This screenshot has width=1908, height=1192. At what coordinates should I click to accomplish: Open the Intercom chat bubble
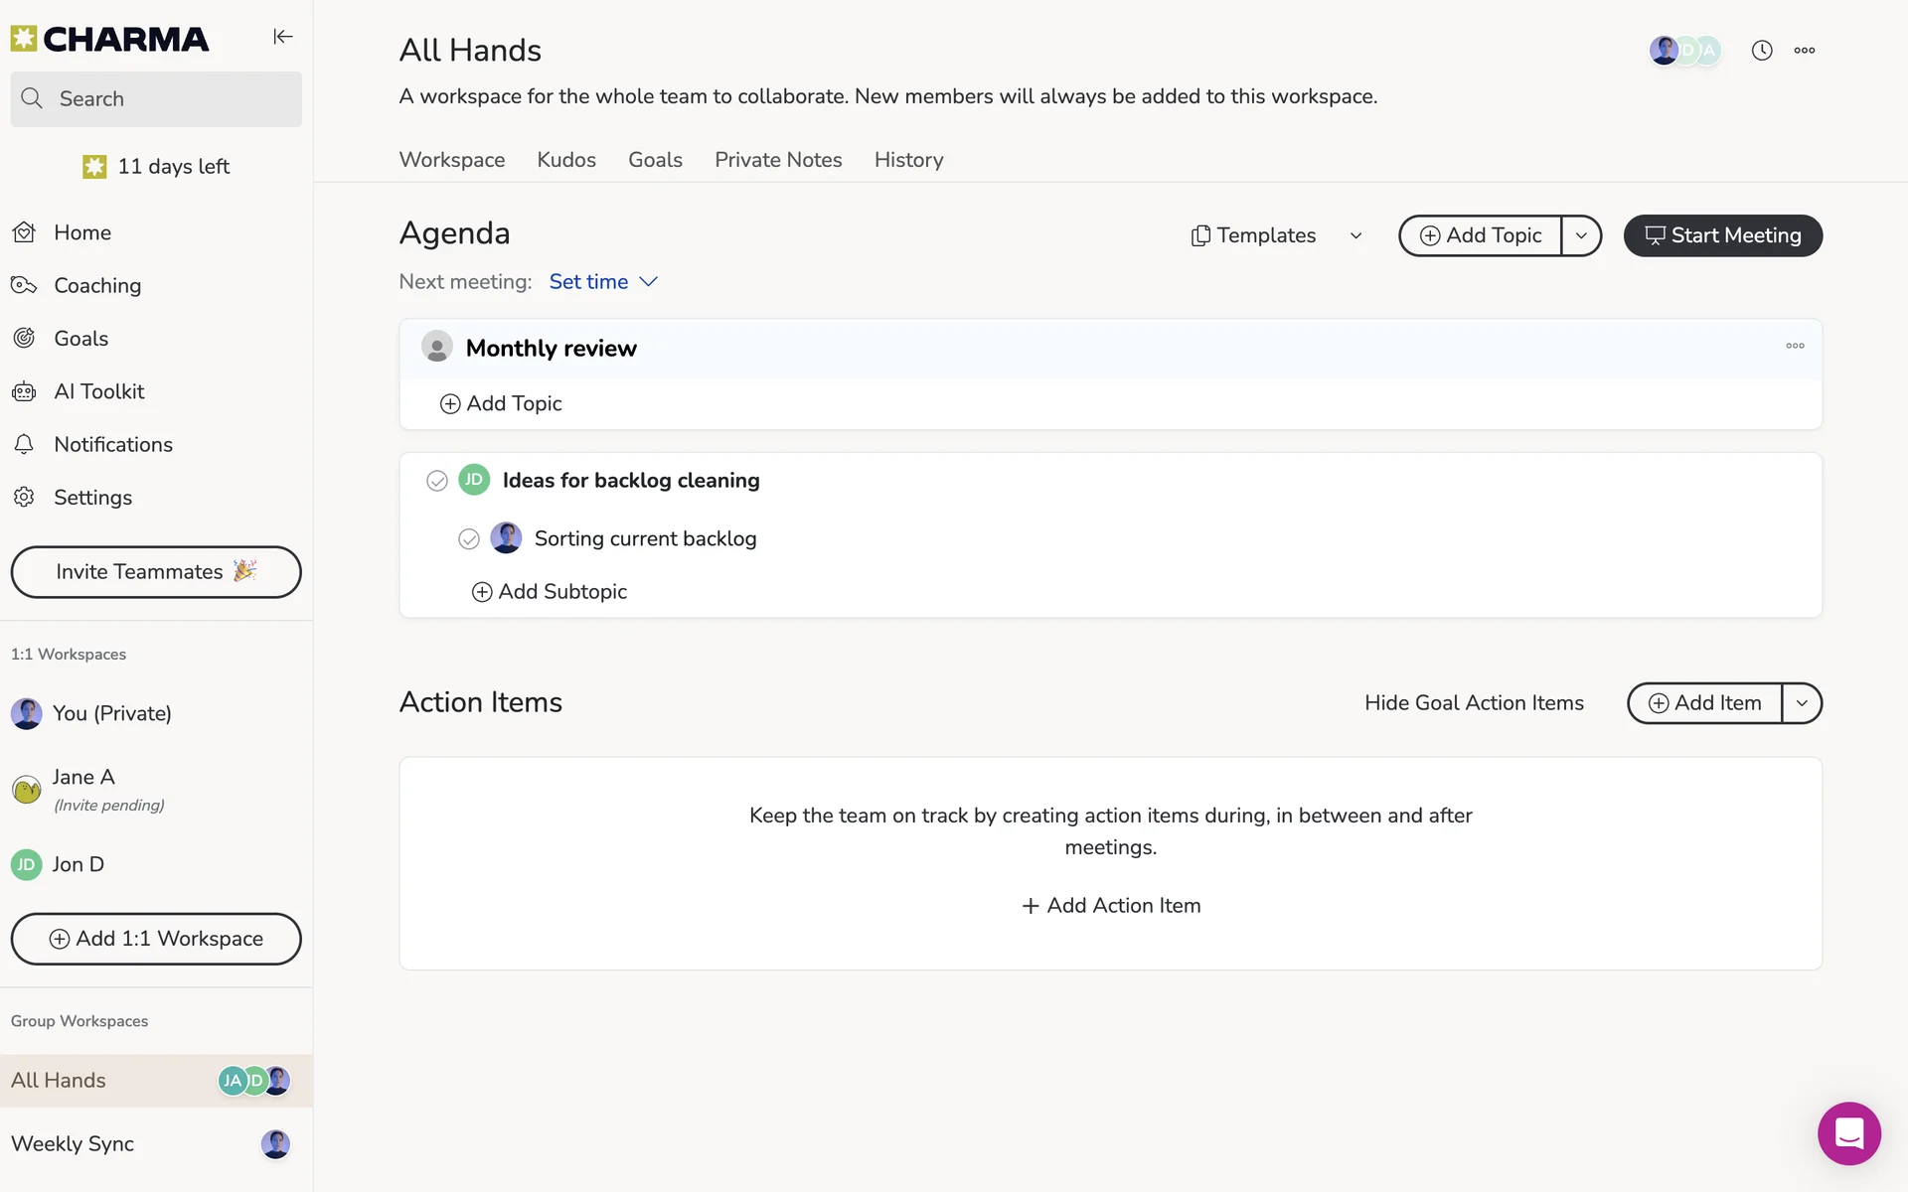point(1848,1133)
